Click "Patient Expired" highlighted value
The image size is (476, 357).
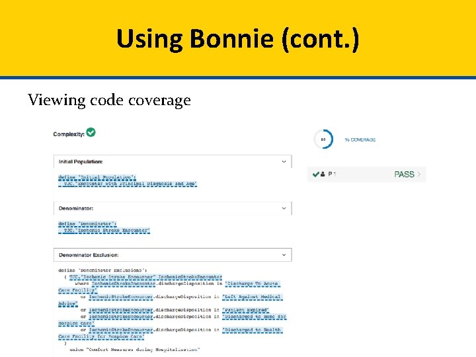point(245,310)
